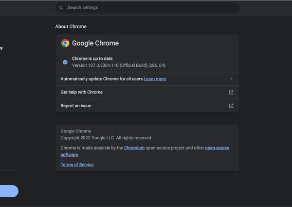Click the Report an issue label
This screenshot has width=292, height=207.
(76, 106)
